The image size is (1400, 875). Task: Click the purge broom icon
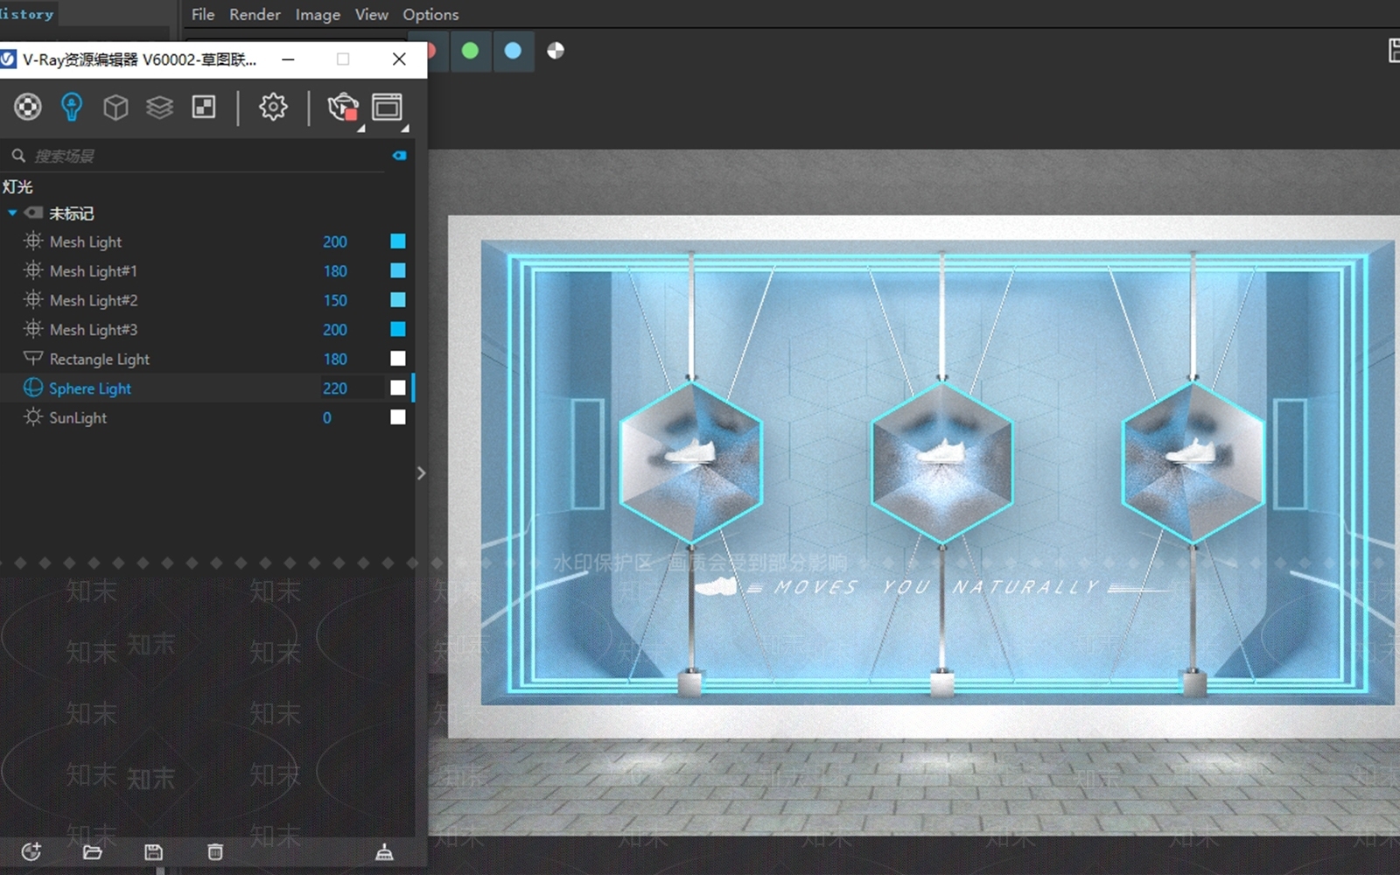click(384, 852)
